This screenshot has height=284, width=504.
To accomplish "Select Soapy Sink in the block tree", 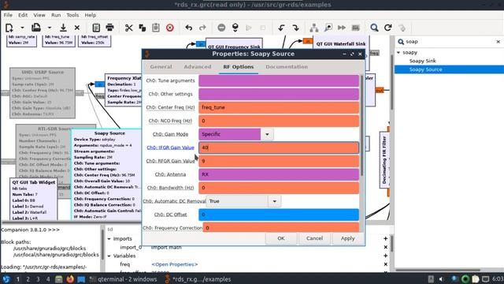I will (422, 61).
